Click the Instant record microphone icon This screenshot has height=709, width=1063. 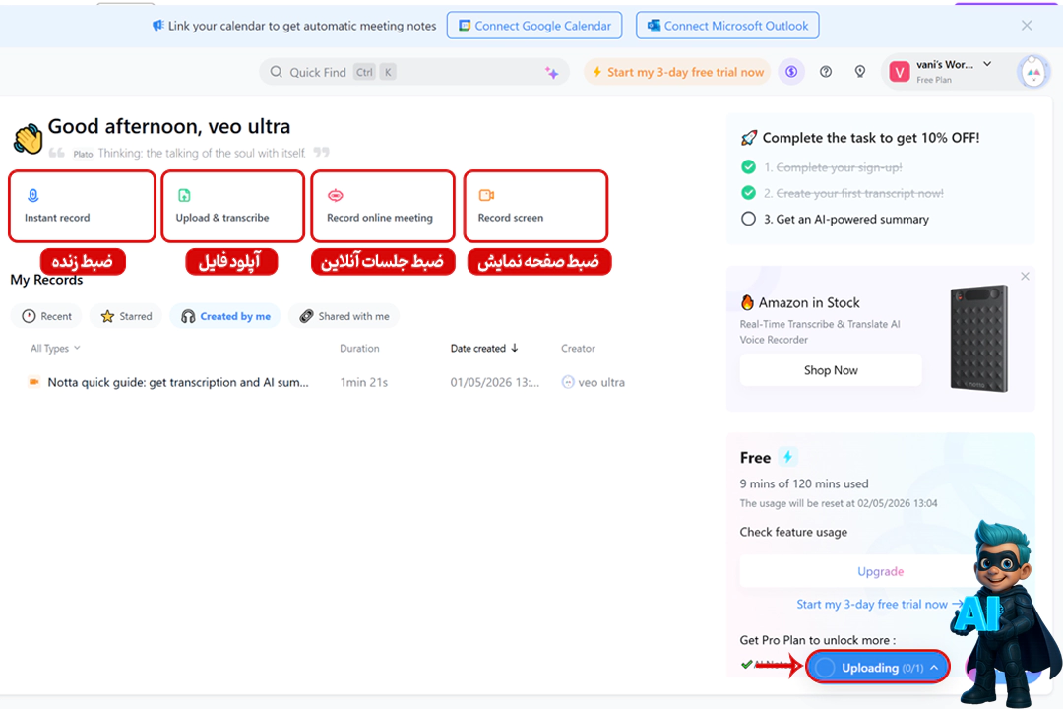point(32,196)
